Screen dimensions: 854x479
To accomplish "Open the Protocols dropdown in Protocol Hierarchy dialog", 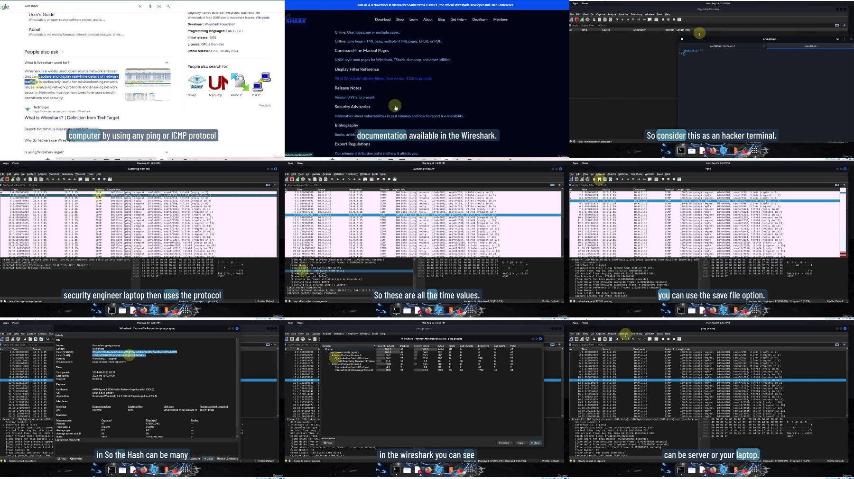I will pos(505,443).
